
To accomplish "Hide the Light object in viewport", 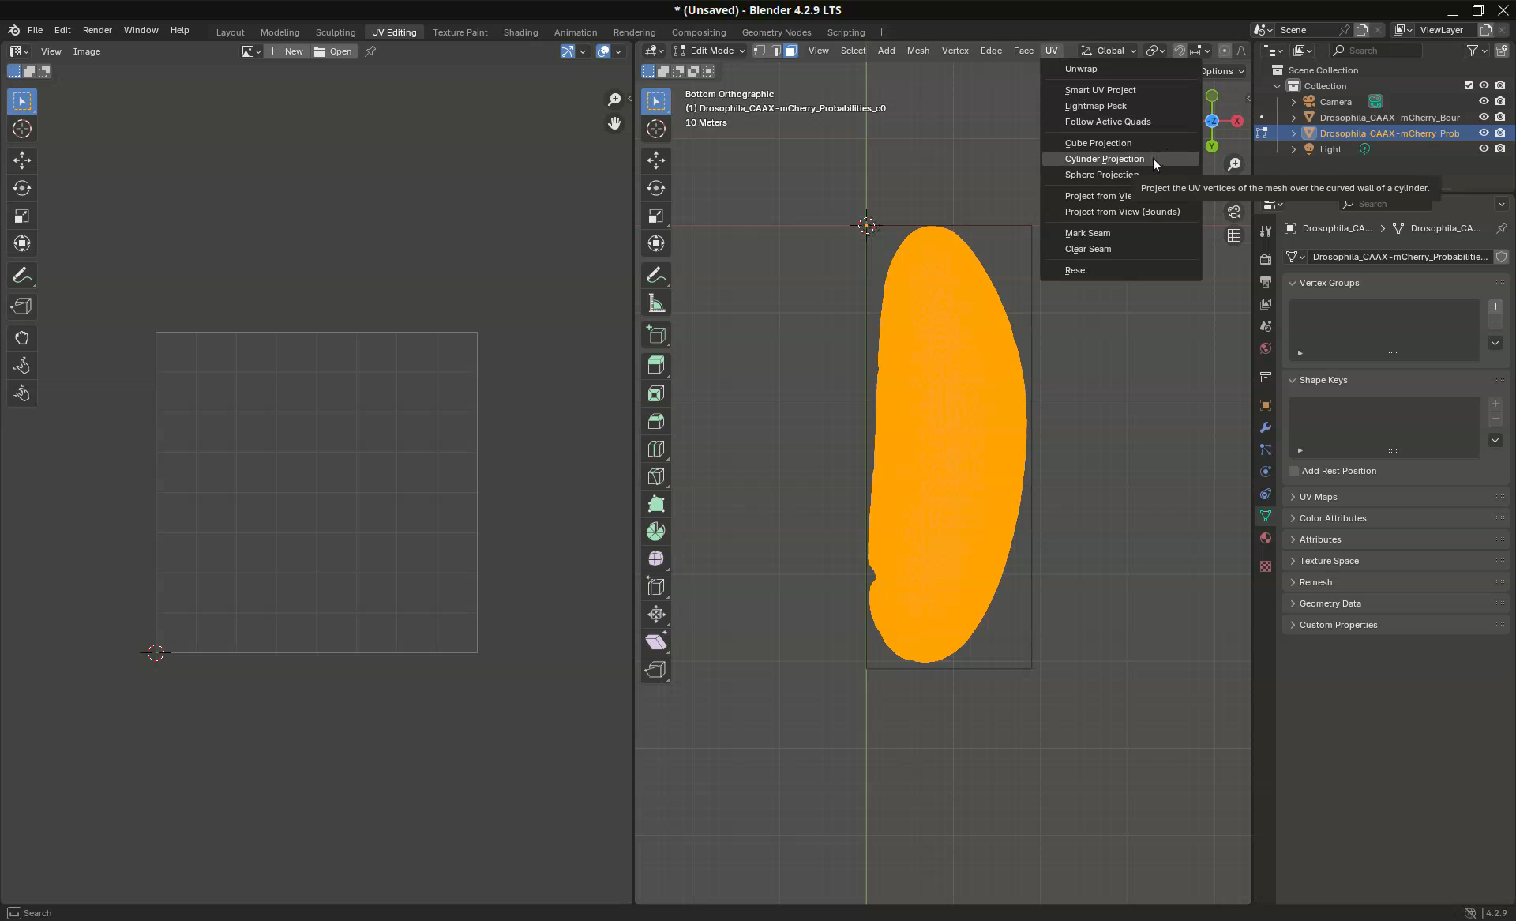I will tap(1484, 149).
